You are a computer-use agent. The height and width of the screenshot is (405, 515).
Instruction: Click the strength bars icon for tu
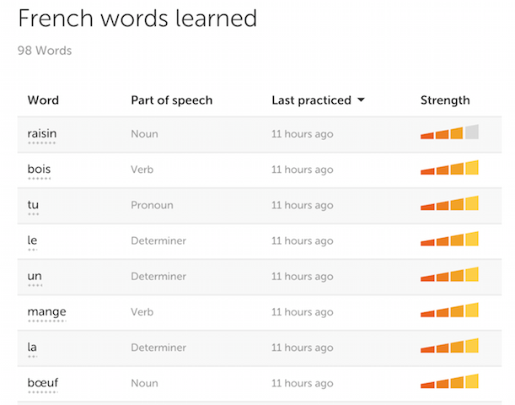click(449, 204)
